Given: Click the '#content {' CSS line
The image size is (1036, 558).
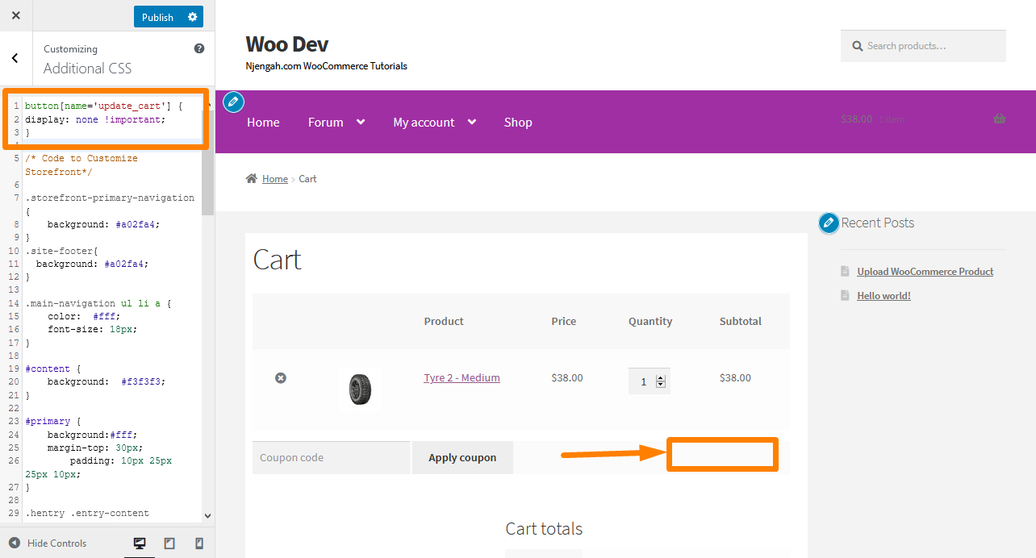Looking at the screenshot, I should pos(53,369).
